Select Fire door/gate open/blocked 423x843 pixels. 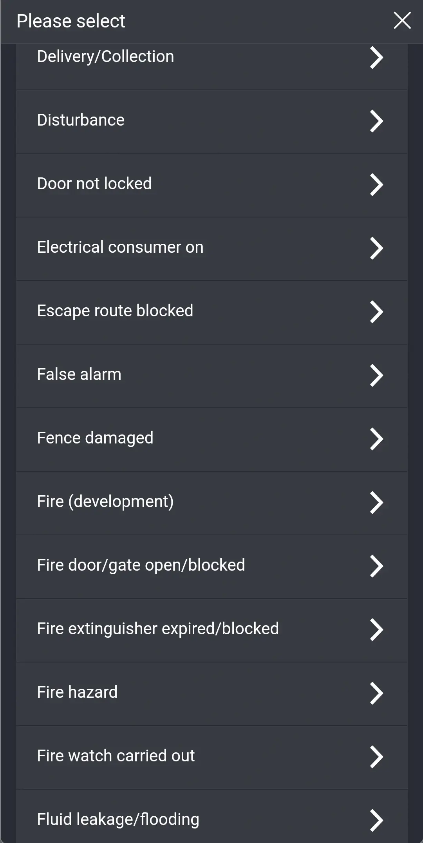211,566
